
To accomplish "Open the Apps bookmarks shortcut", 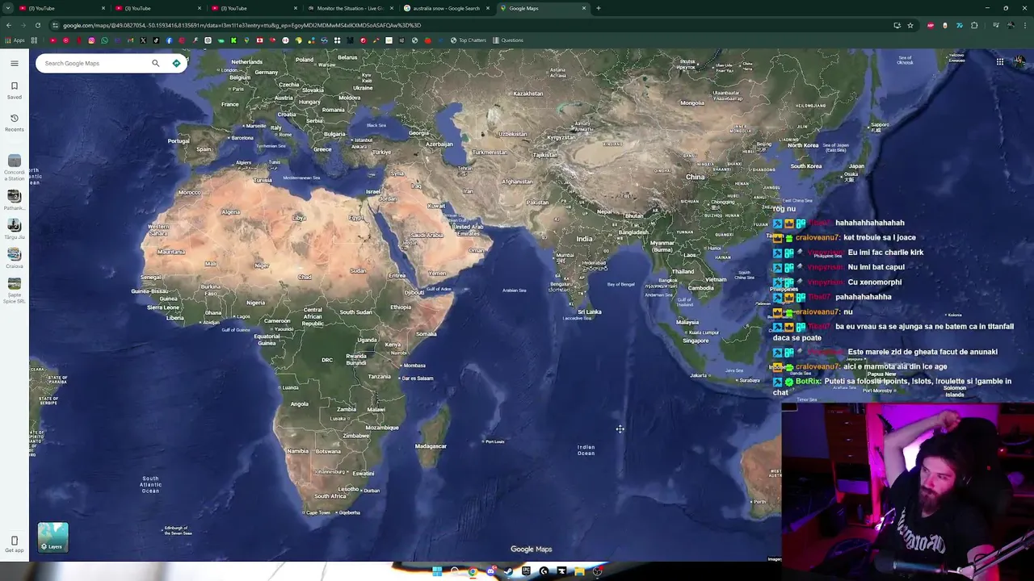I will [x=15, y=40].
